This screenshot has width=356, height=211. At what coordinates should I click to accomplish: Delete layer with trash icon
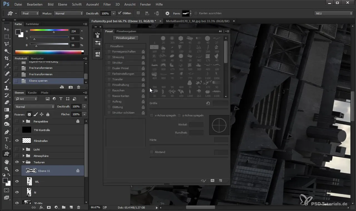(78, 207)
